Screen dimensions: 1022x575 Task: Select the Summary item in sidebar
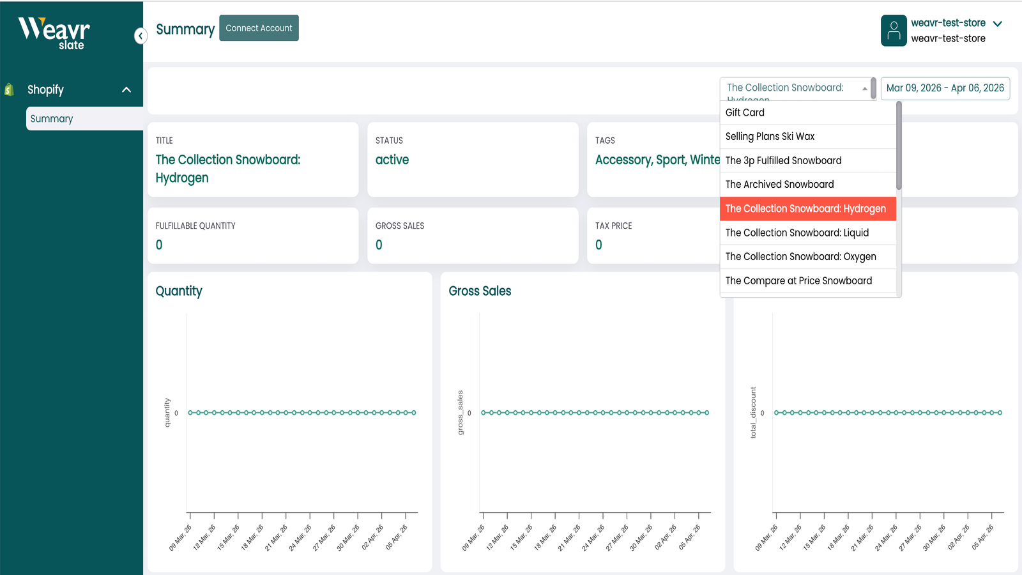point(52,118)
